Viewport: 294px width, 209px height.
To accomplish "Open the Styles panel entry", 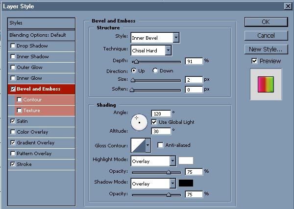I will click(42, 23).
